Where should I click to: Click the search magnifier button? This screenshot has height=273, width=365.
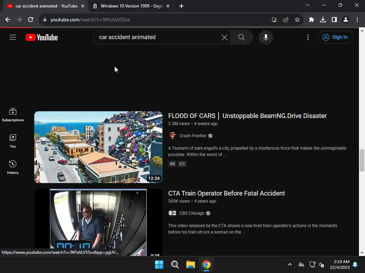point(242,37)
